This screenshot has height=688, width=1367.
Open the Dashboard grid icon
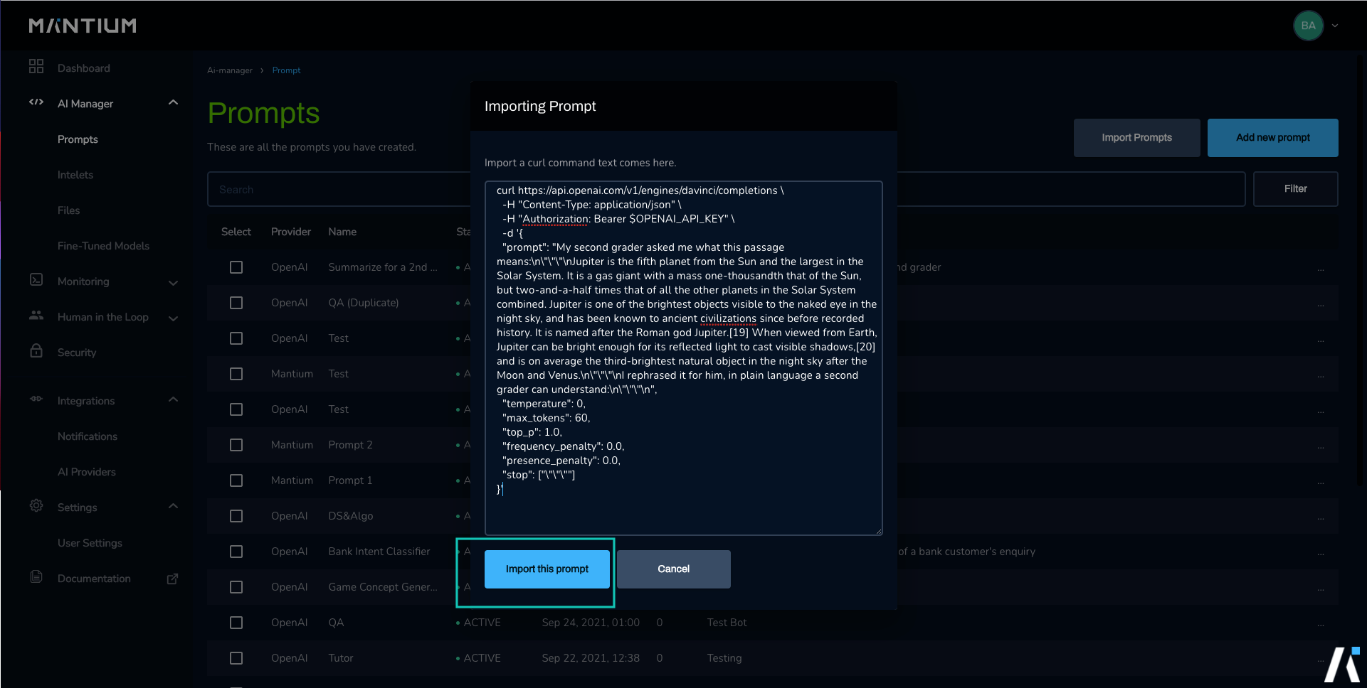point(36,67)
